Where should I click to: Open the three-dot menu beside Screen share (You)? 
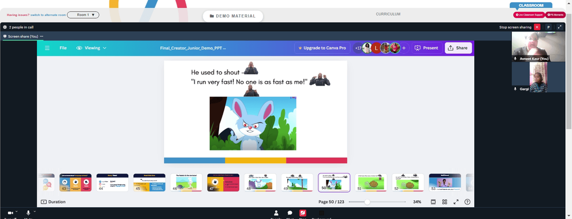(x=42, y=36)
